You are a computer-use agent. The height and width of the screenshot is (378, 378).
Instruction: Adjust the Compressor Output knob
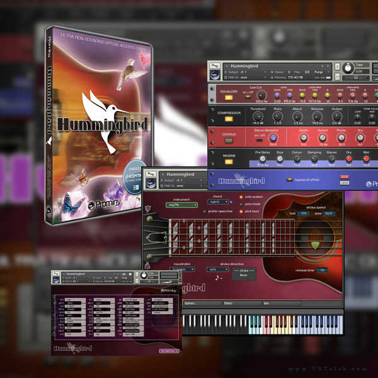click(337, 117)
